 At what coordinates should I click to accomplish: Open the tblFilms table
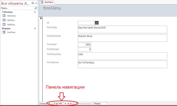coord(11,20)
